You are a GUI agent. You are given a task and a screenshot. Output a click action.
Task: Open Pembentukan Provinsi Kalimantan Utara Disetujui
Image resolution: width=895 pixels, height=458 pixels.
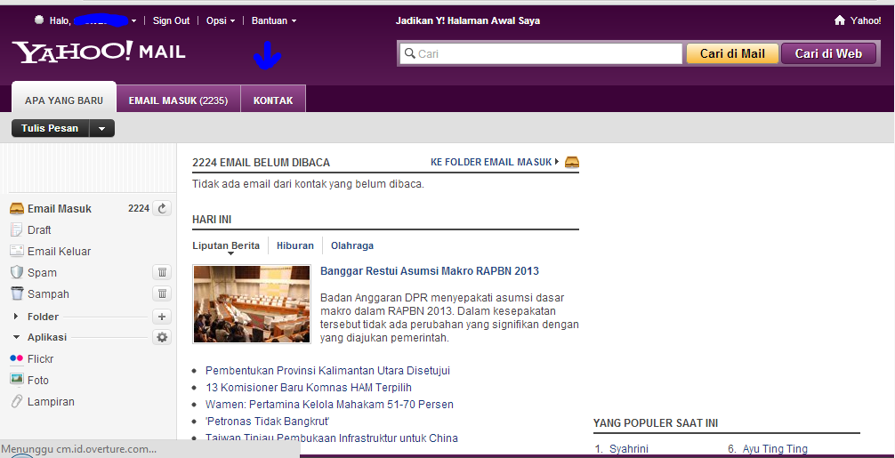coord(327,371)
